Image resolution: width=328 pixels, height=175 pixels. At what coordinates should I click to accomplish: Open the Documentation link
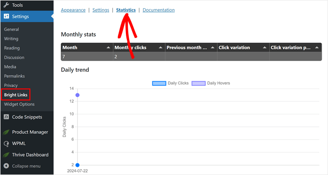tap(159, 10)
